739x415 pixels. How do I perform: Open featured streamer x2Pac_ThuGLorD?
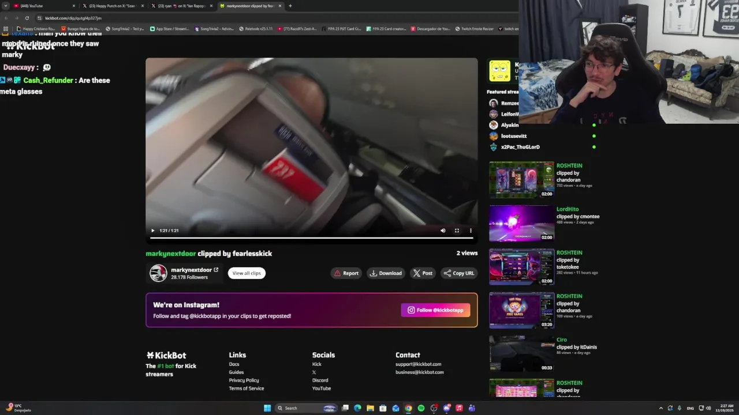520,147
